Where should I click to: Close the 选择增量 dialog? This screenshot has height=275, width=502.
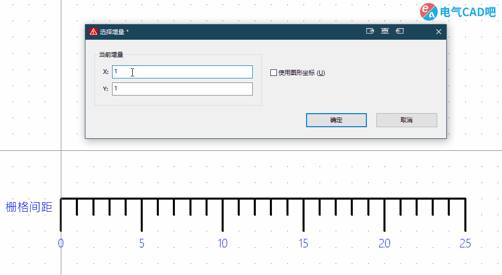pyautogui.click(x=439, y=32)
